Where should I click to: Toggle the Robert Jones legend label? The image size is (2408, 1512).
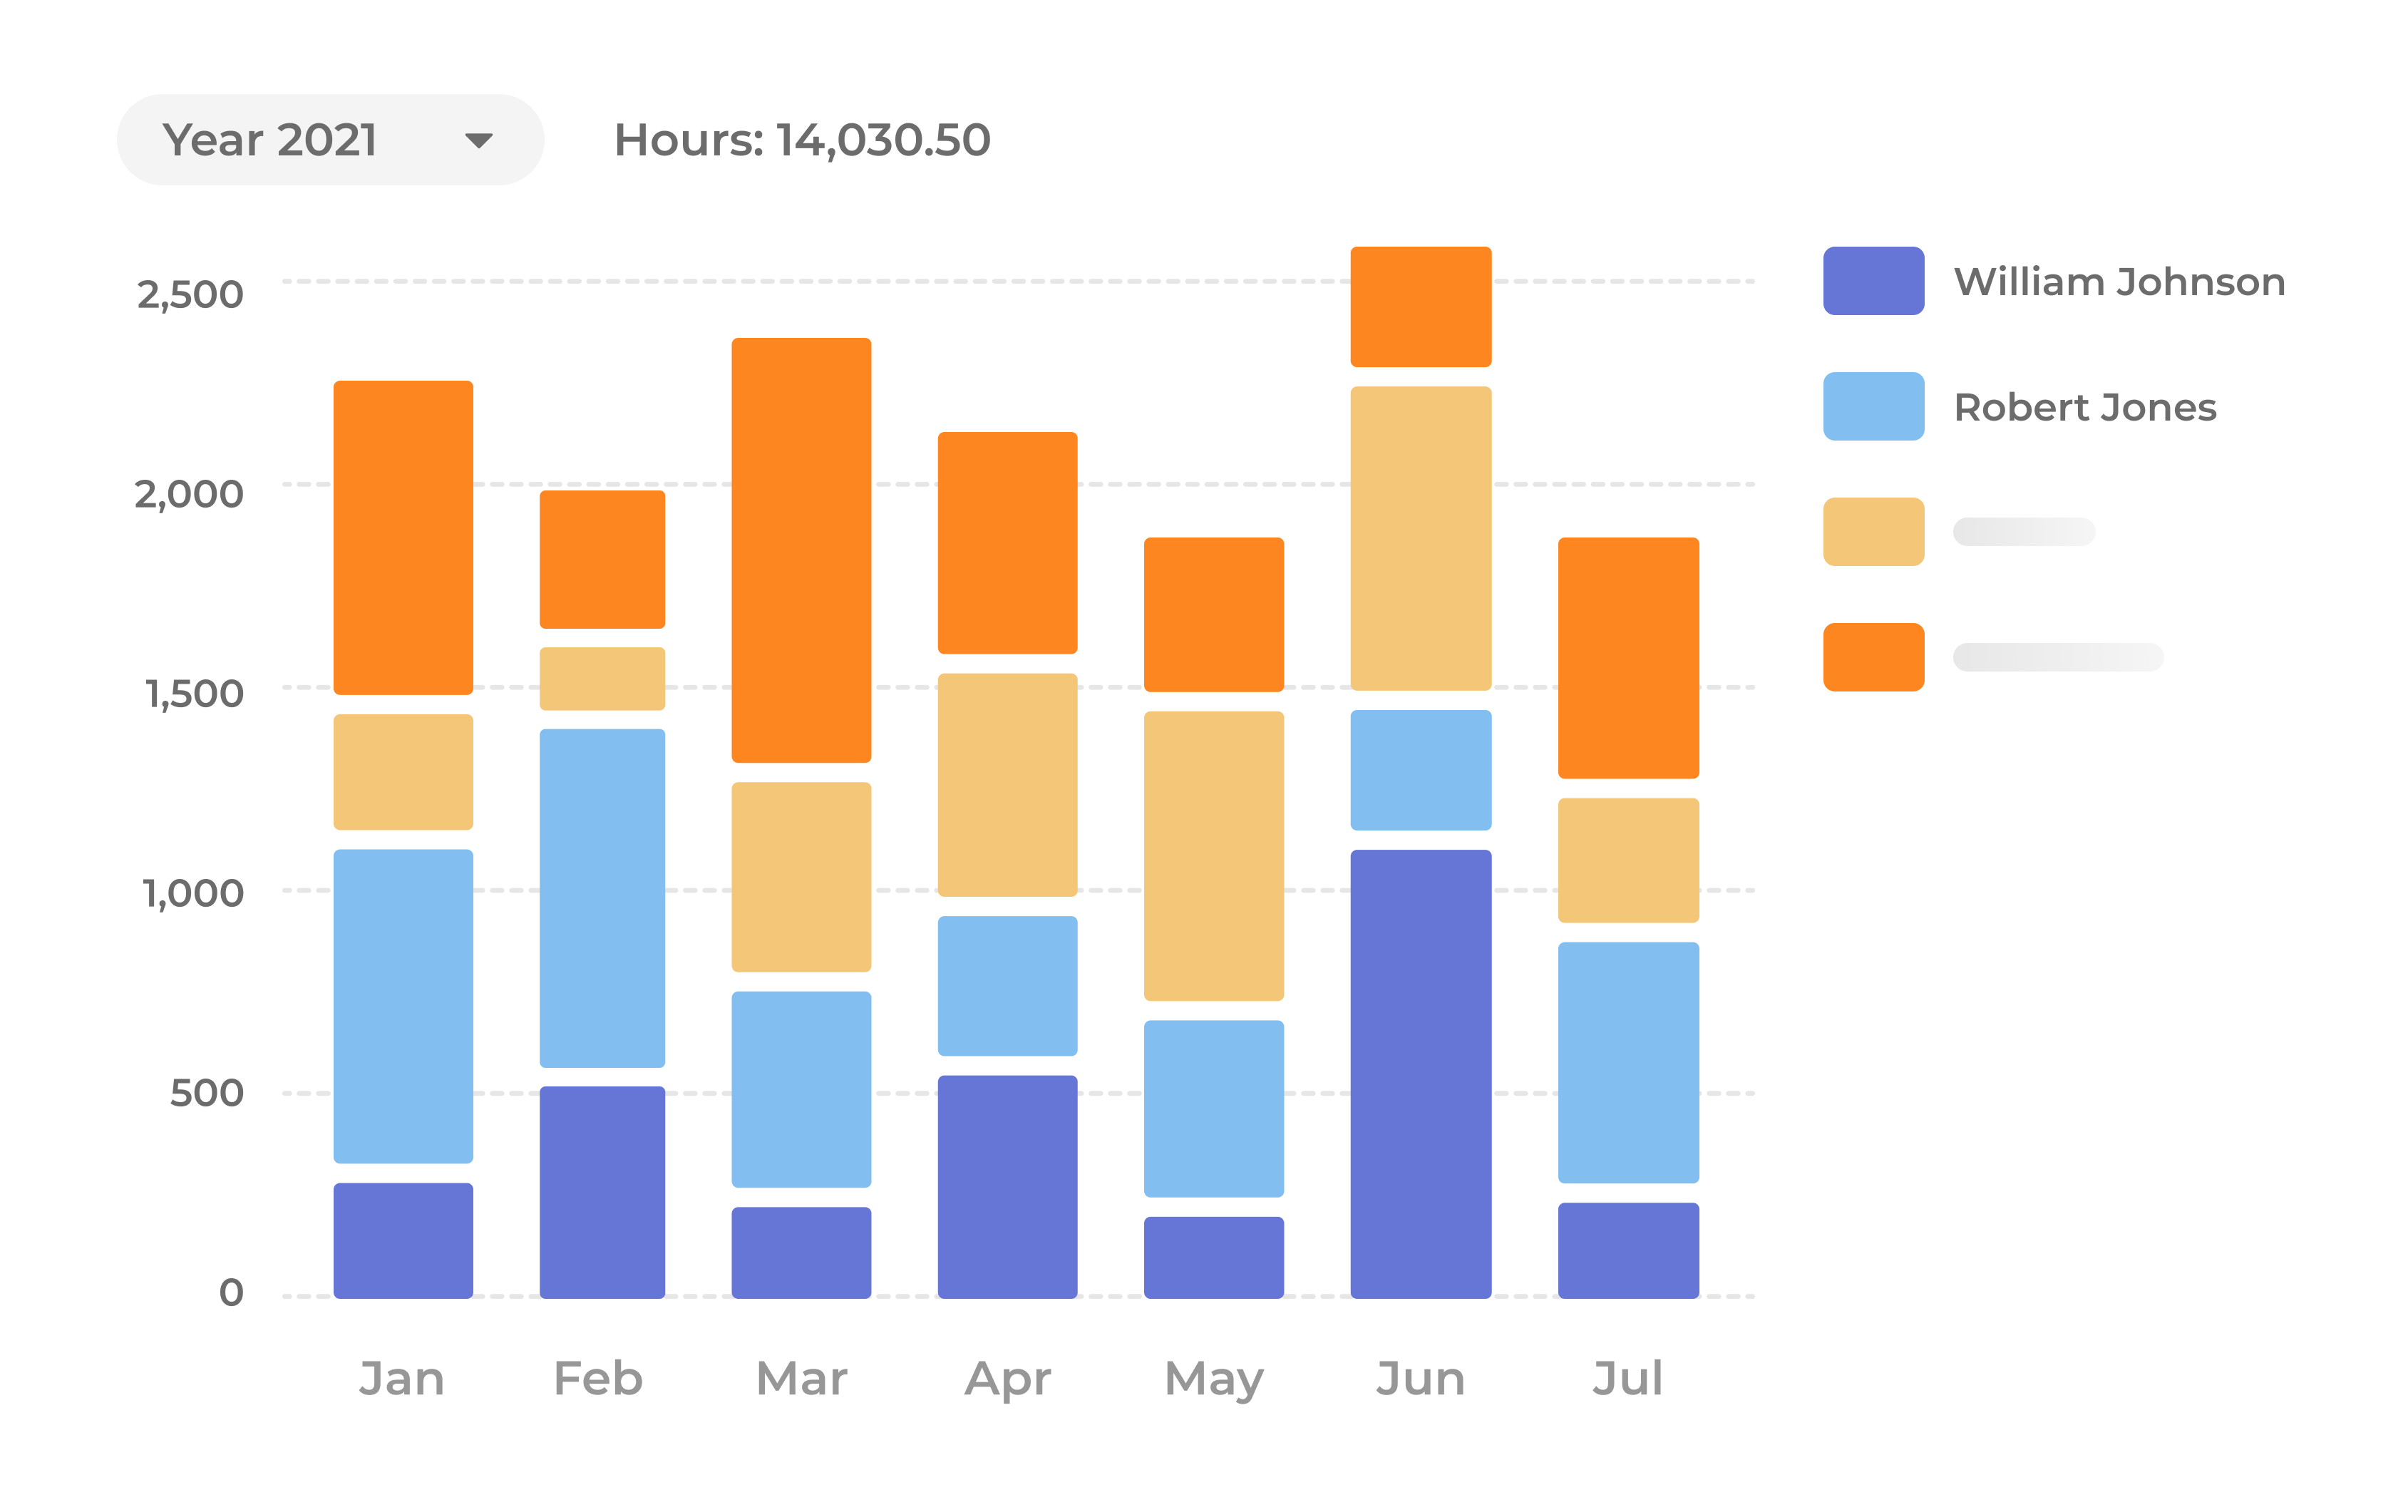point(2085,408)
